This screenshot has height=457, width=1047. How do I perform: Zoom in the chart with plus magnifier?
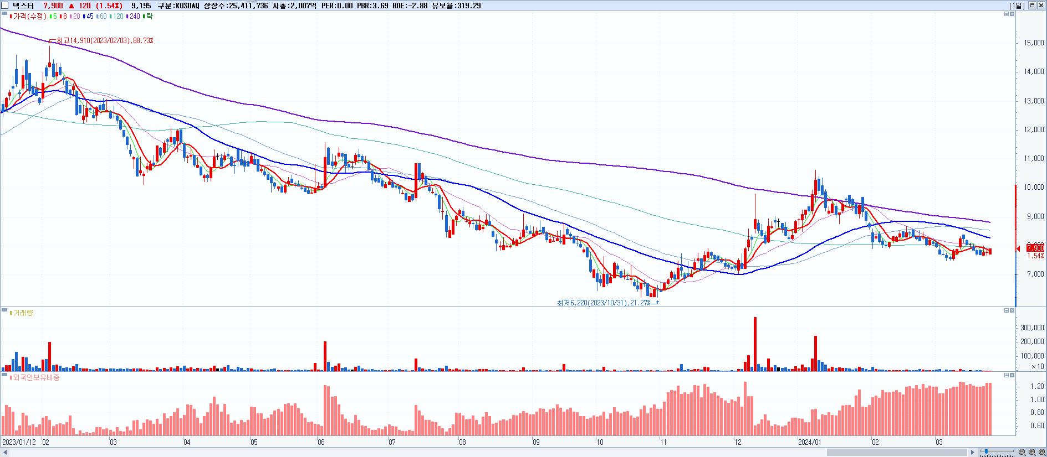click(x=1032, y=453)
